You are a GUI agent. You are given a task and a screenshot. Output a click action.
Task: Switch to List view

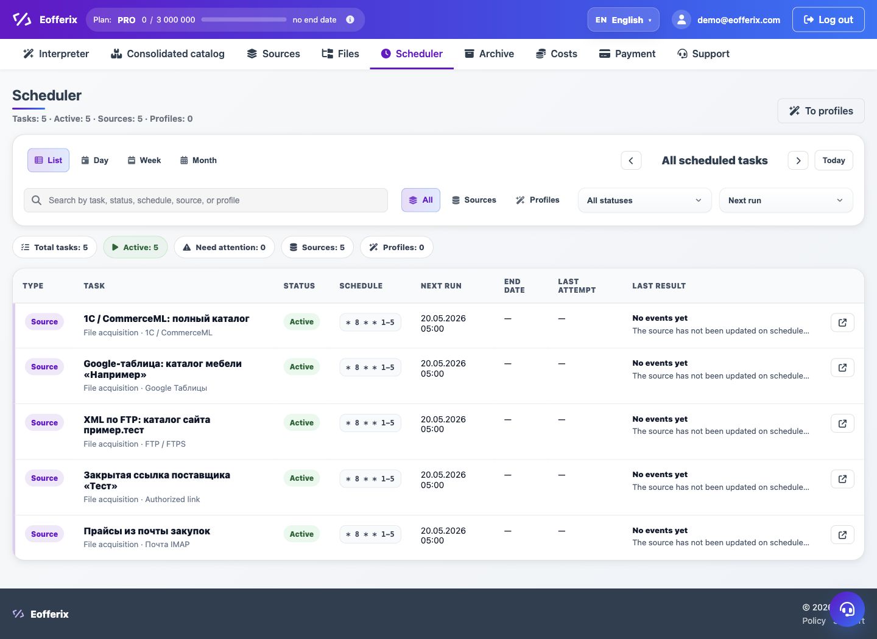pyautogui.click(x=48, y=160)
